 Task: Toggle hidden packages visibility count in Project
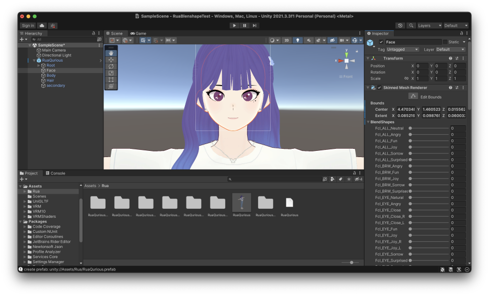(358, 179)
